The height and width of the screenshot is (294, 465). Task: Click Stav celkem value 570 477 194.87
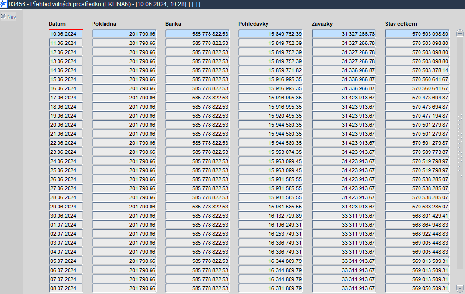(x=417, y=116)
